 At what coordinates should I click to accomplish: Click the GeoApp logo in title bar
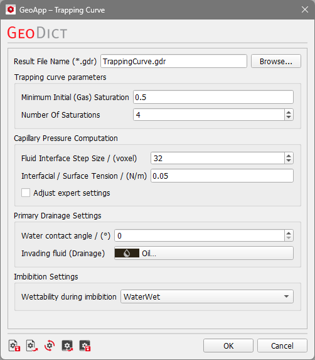(11, 9)
